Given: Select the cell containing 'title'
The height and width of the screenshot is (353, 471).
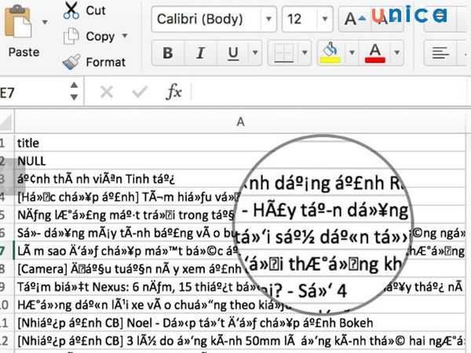Looking at the screenshot, I should [x=240, y=143].
